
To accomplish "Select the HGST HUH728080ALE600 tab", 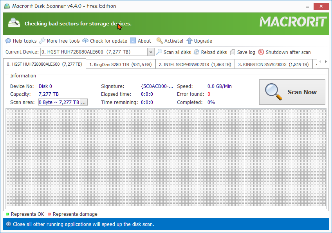I will pyautogui.click(x=45, y=64).
